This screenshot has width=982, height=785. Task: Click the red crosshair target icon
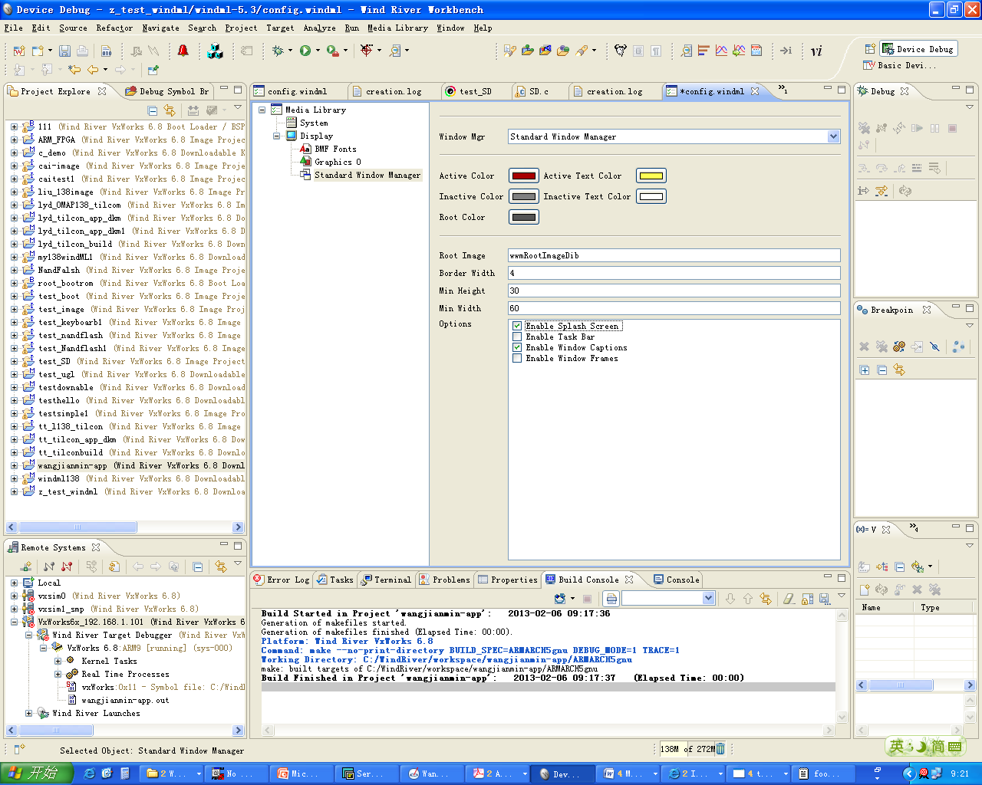coord(367,51)
